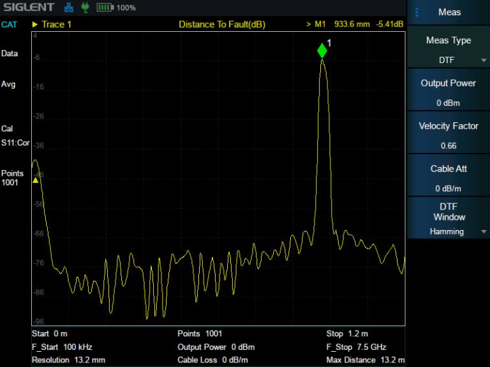The height and width of the screenshot is (367, 490).
Task: Click the yellow reference level triangle
Action: click(36, 180)
